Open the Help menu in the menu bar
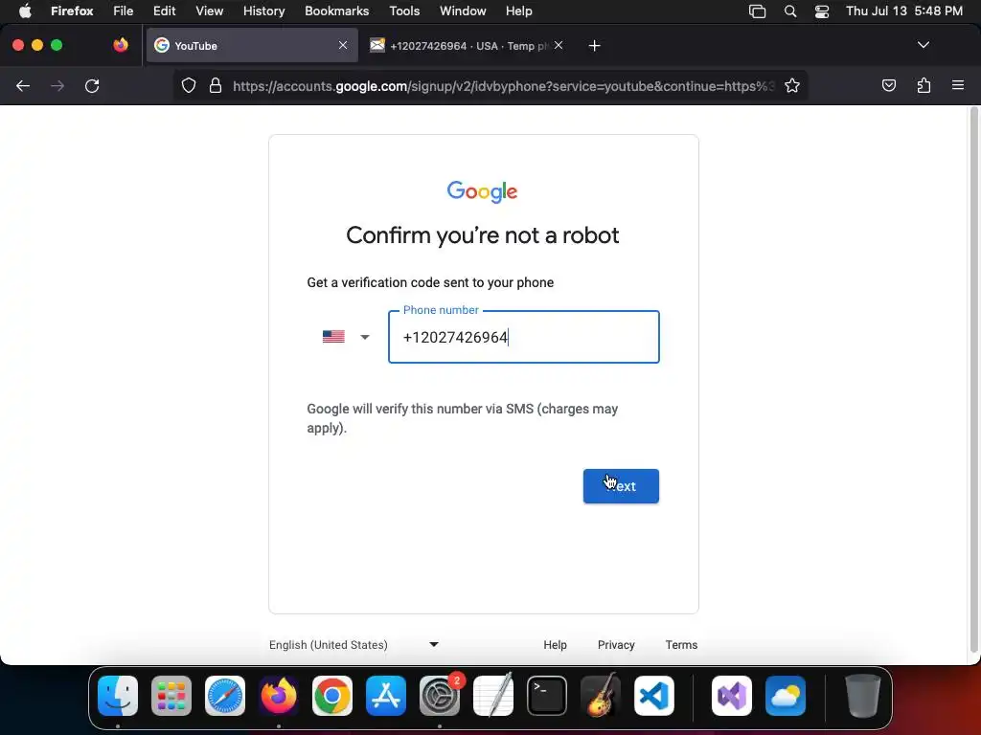 [x=518, y=11]
